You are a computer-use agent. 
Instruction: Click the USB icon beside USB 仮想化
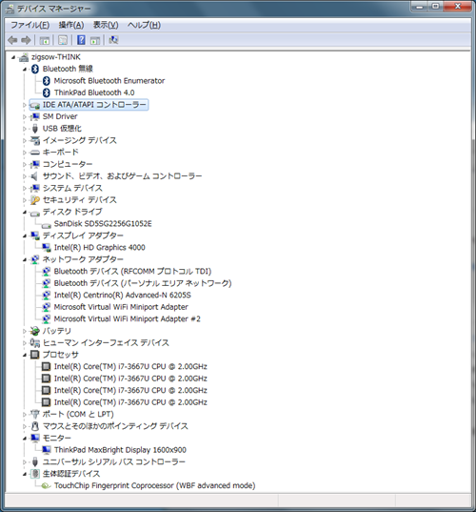tap(35, 129)
